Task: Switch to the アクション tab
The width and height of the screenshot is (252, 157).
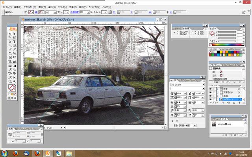Action: pyautogui.click(x=216, y=119)
